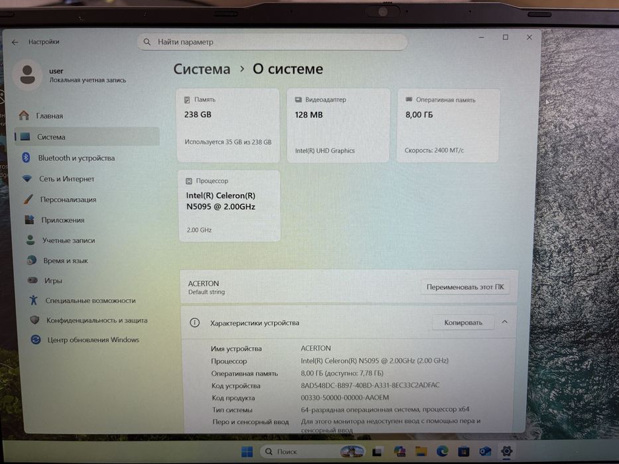Click the user account avatar
This screenshot has width=619, height=464.
tap(27, 74)
